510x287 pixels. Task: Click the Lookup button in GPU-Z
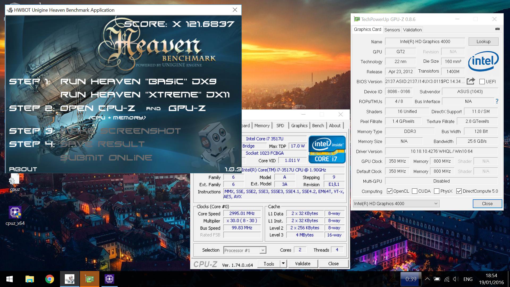click(483, 41)
